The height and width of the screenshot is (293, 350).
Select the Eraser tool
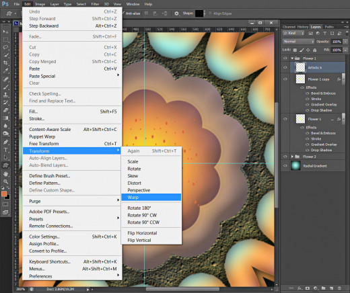pos(5,110)
